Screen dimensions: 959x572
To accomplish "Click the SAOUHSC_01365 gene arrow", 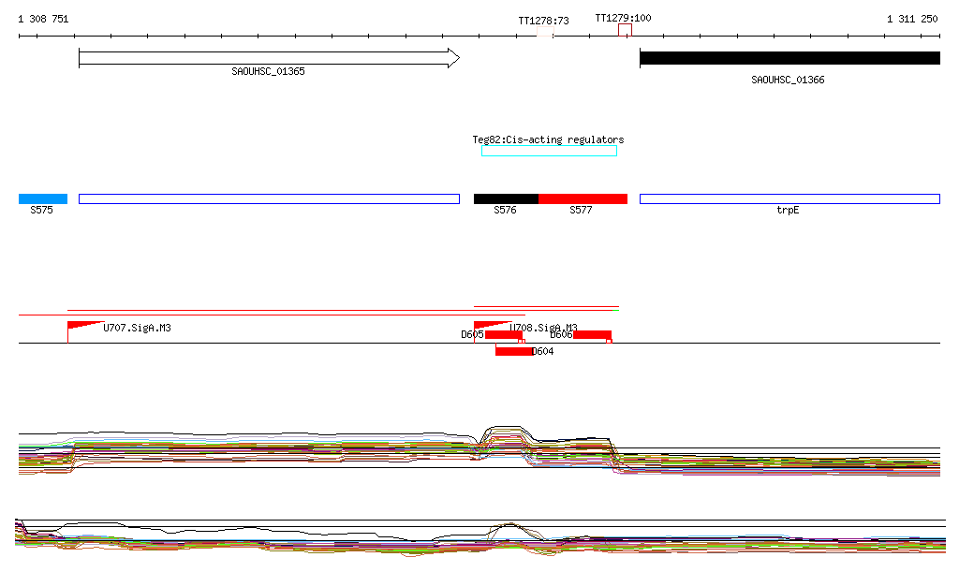I will click(x=269, y=58).
